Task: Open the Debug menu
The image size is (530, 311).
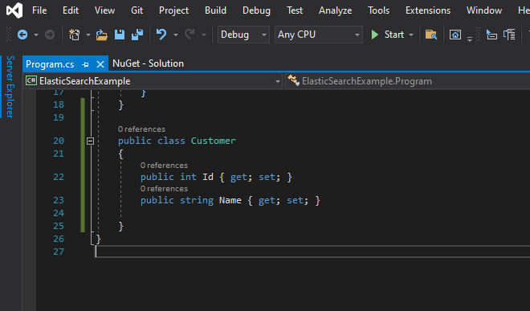Action: click(x=256, y=10)
